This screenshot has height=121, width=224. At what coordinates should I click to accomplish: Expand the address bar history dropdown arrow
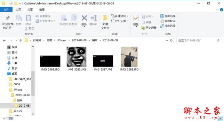pos(167,40)
